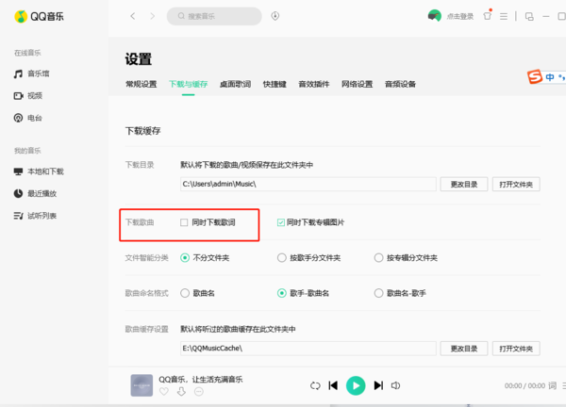Toggle the loop playback mode button

tap(315, 385)
